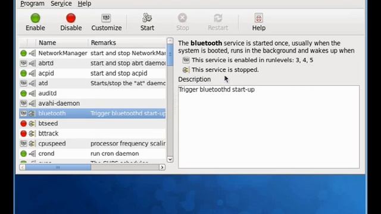Screen dimensions: 381x214
Task: Select the bluetooth service name
Action: pos(52,114)
